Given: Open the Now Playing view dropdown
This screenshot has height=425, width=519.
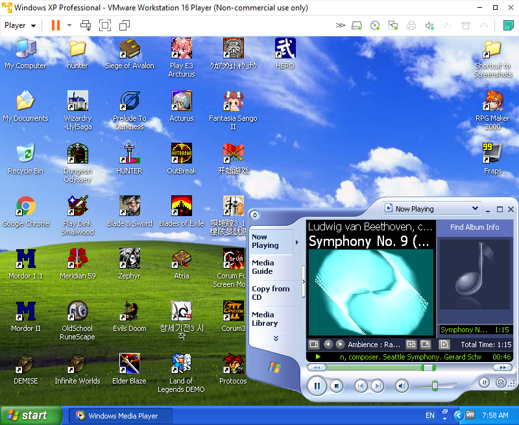Looking at the screenshot, I should tap(431, 208).
